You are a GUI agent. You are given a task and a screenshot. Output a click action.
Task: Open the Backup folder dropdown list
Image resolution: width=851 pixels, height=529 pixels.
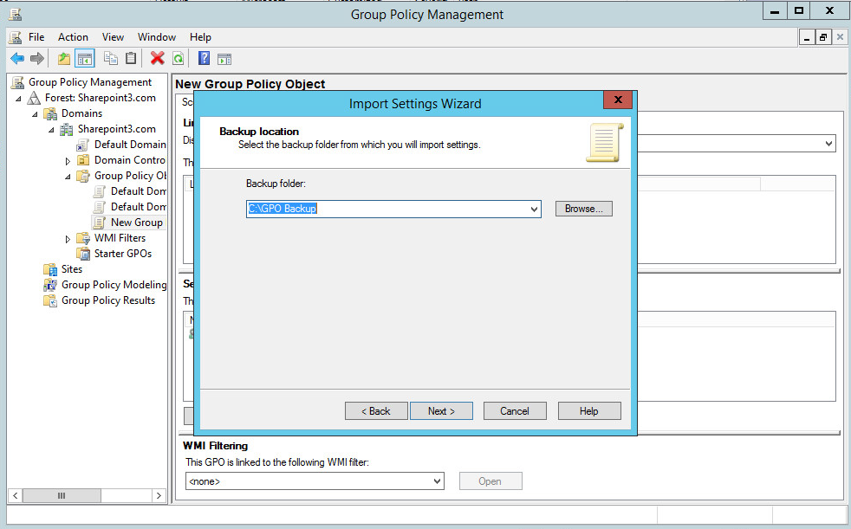click(534, 210)
